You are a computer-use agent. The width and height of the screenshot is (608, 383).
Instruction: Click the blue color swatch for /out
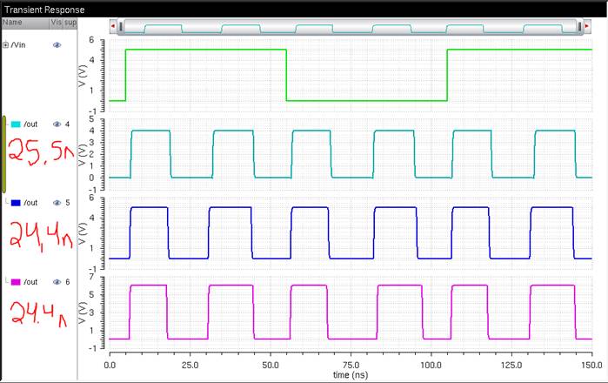click(x=16, y=203)
